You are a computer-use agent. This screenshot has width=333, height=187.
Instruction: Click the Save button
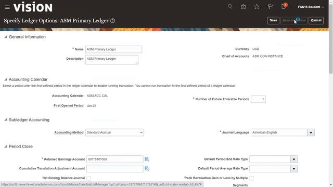pos(273,21)
